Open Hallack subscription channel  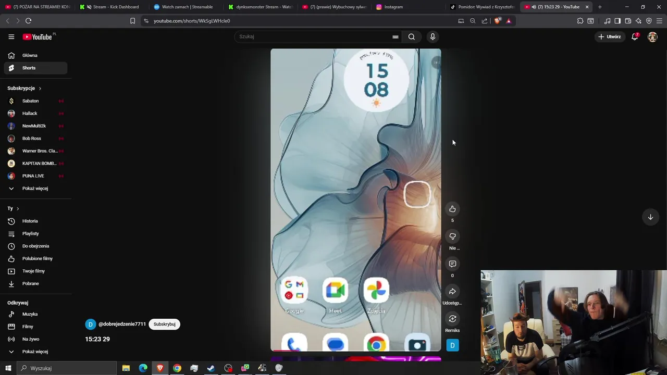(35, 113)
